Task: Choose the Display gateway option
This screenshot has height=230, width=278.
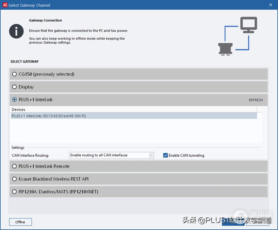Action: [139, 87]
